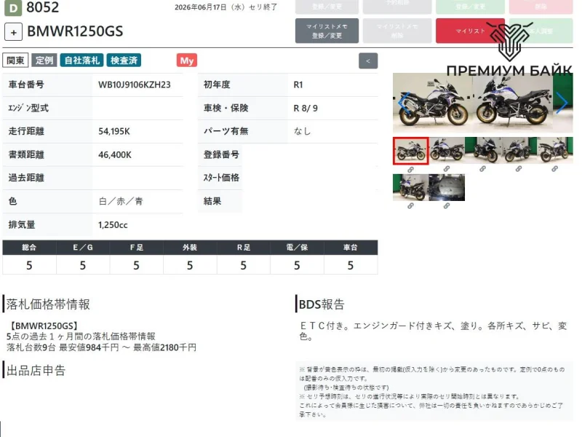The image size is (582, 437).
Task: Click inspection value R 8/ 9
Action: (x=306, y=108)
